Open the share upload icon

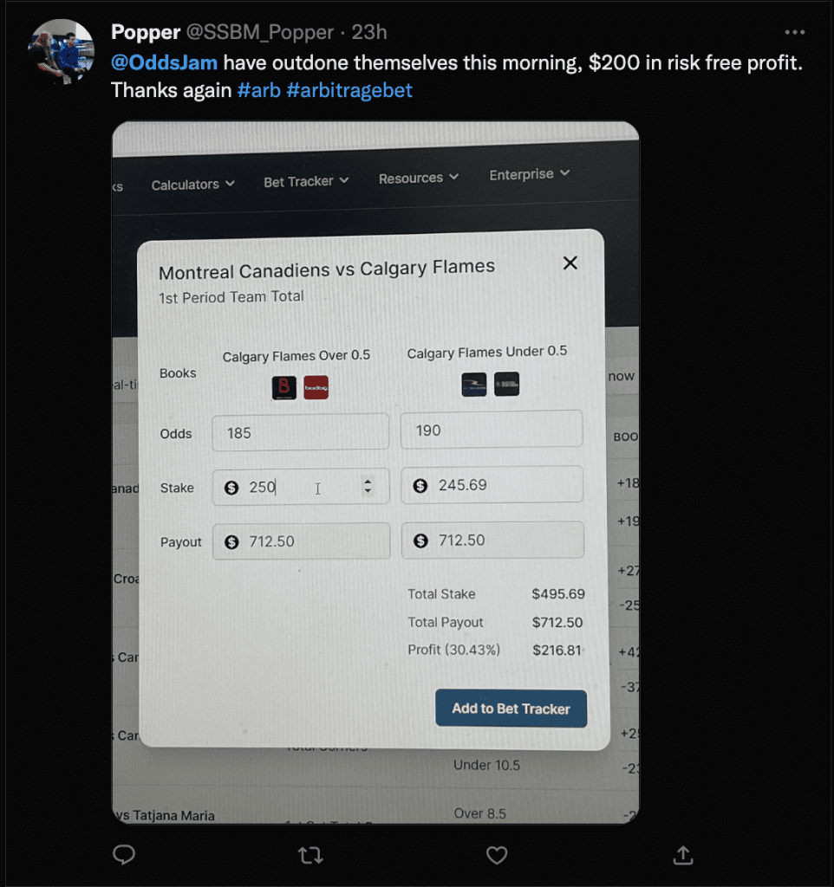pyautogui.click(x=683, y=855)
